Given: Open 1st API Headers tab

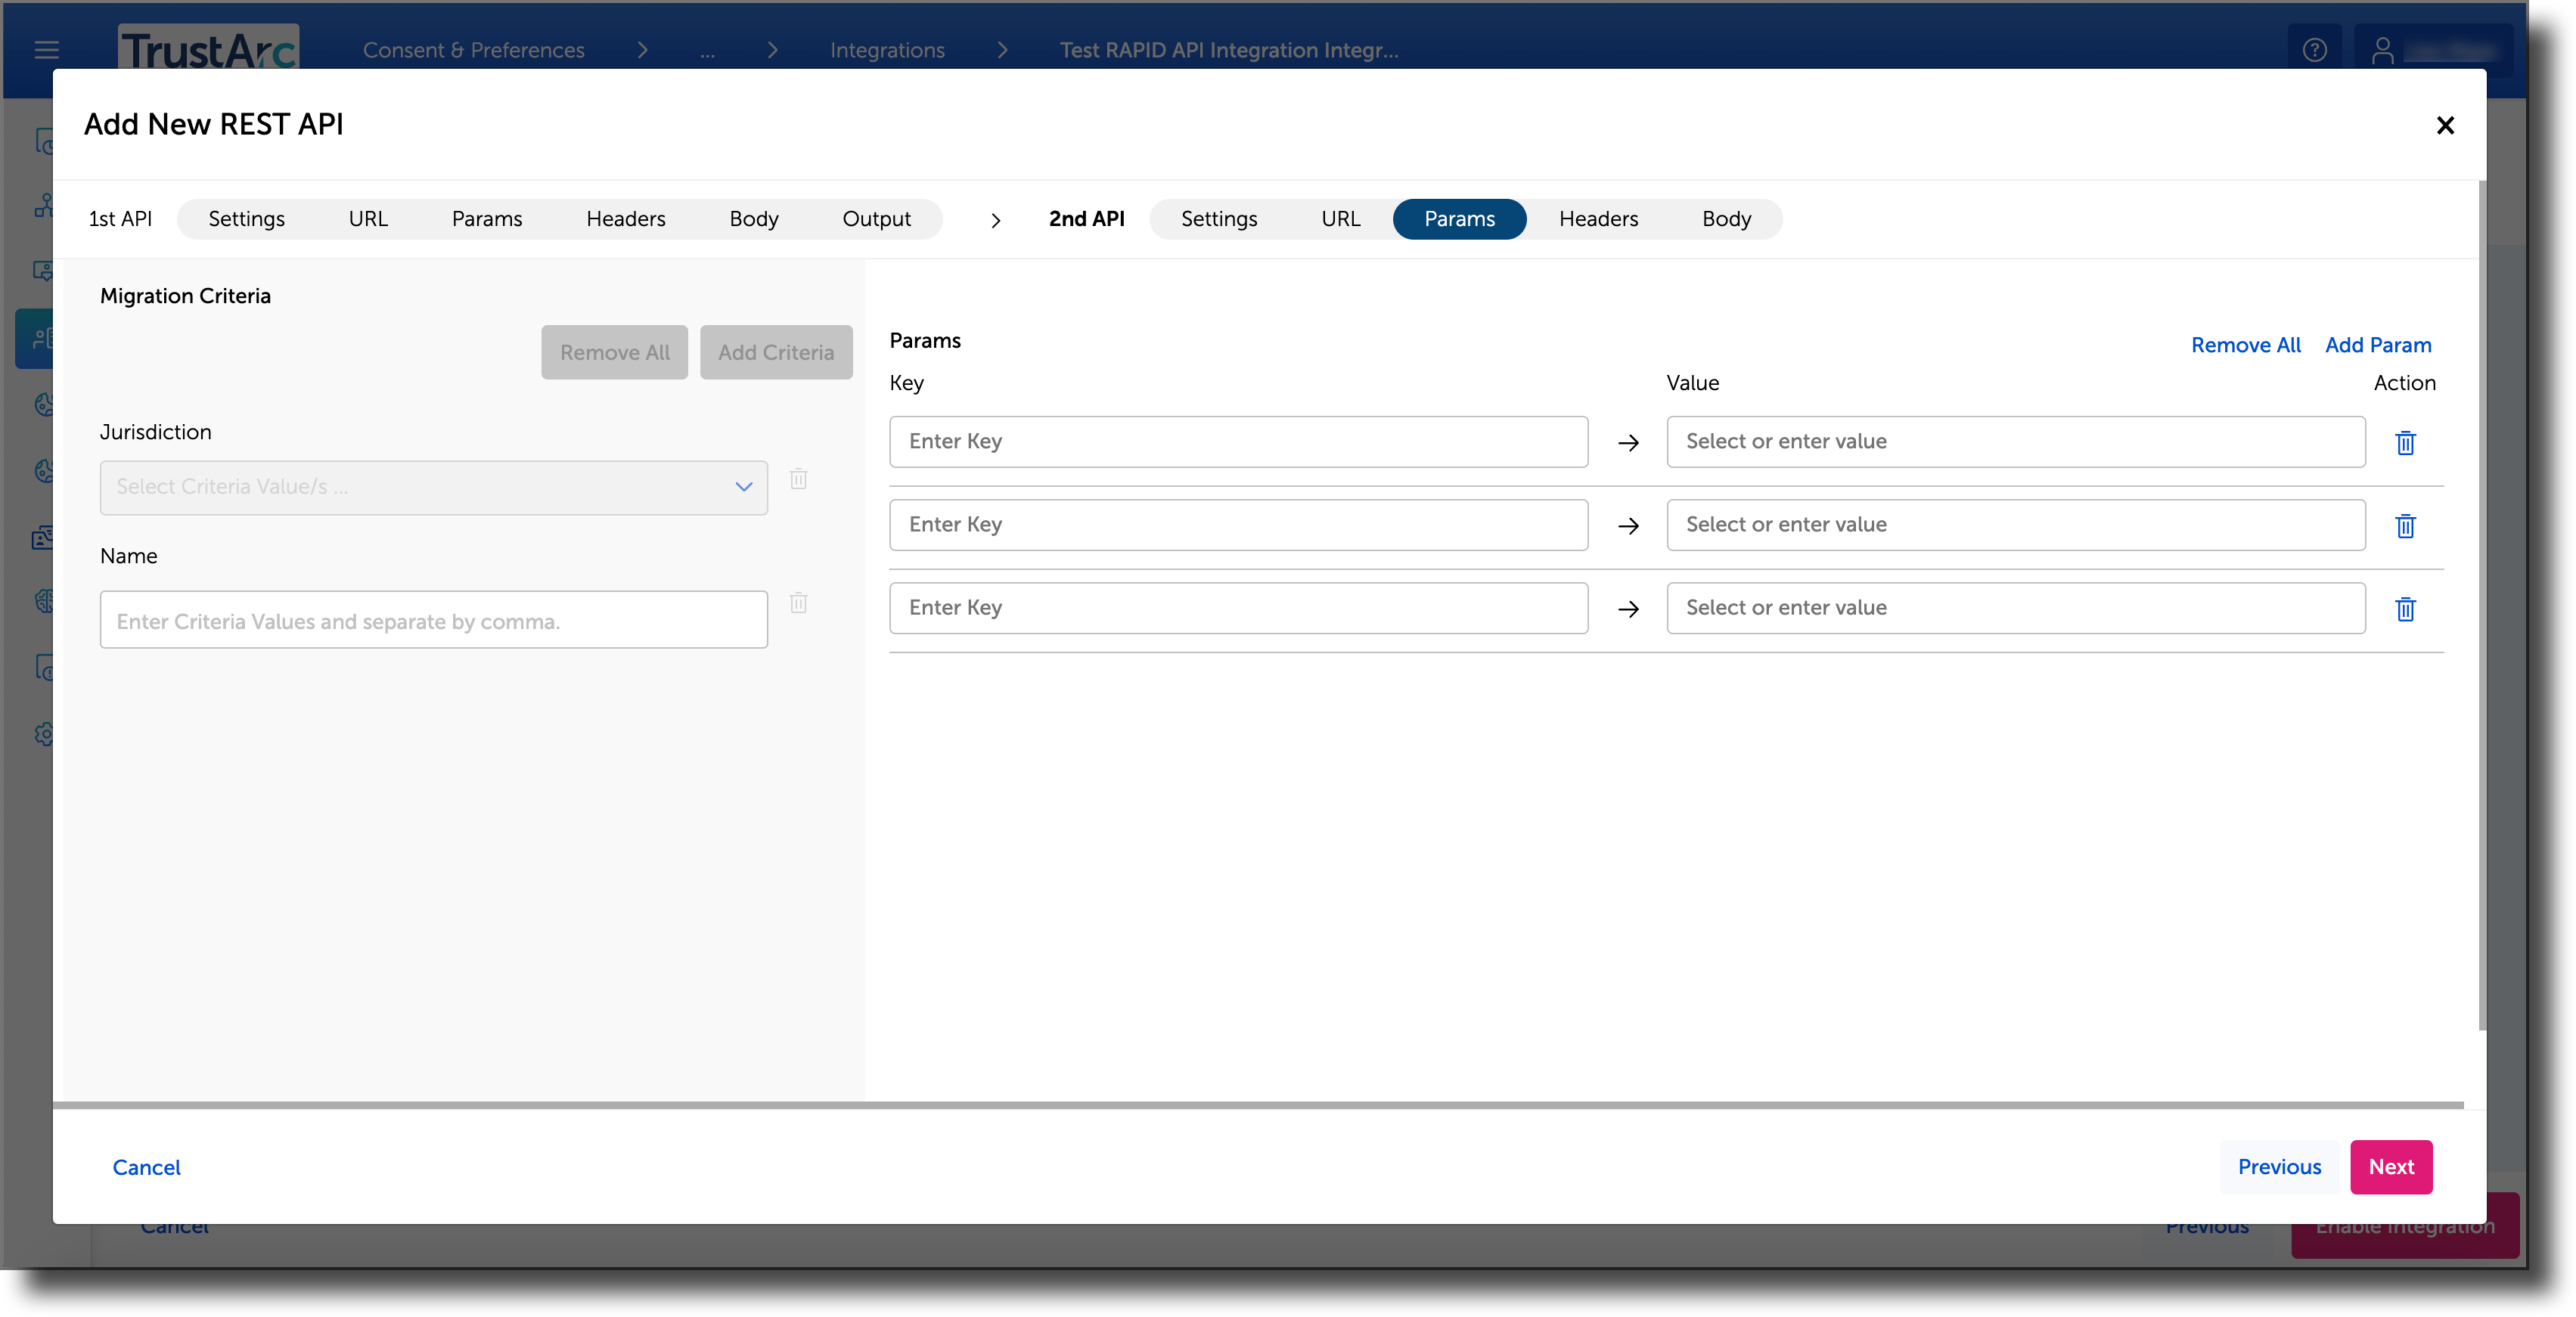Looking at the screenshot, I should (x=625, y=219).
